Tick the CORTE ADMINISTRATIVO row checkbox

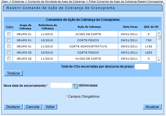point(9,46)
